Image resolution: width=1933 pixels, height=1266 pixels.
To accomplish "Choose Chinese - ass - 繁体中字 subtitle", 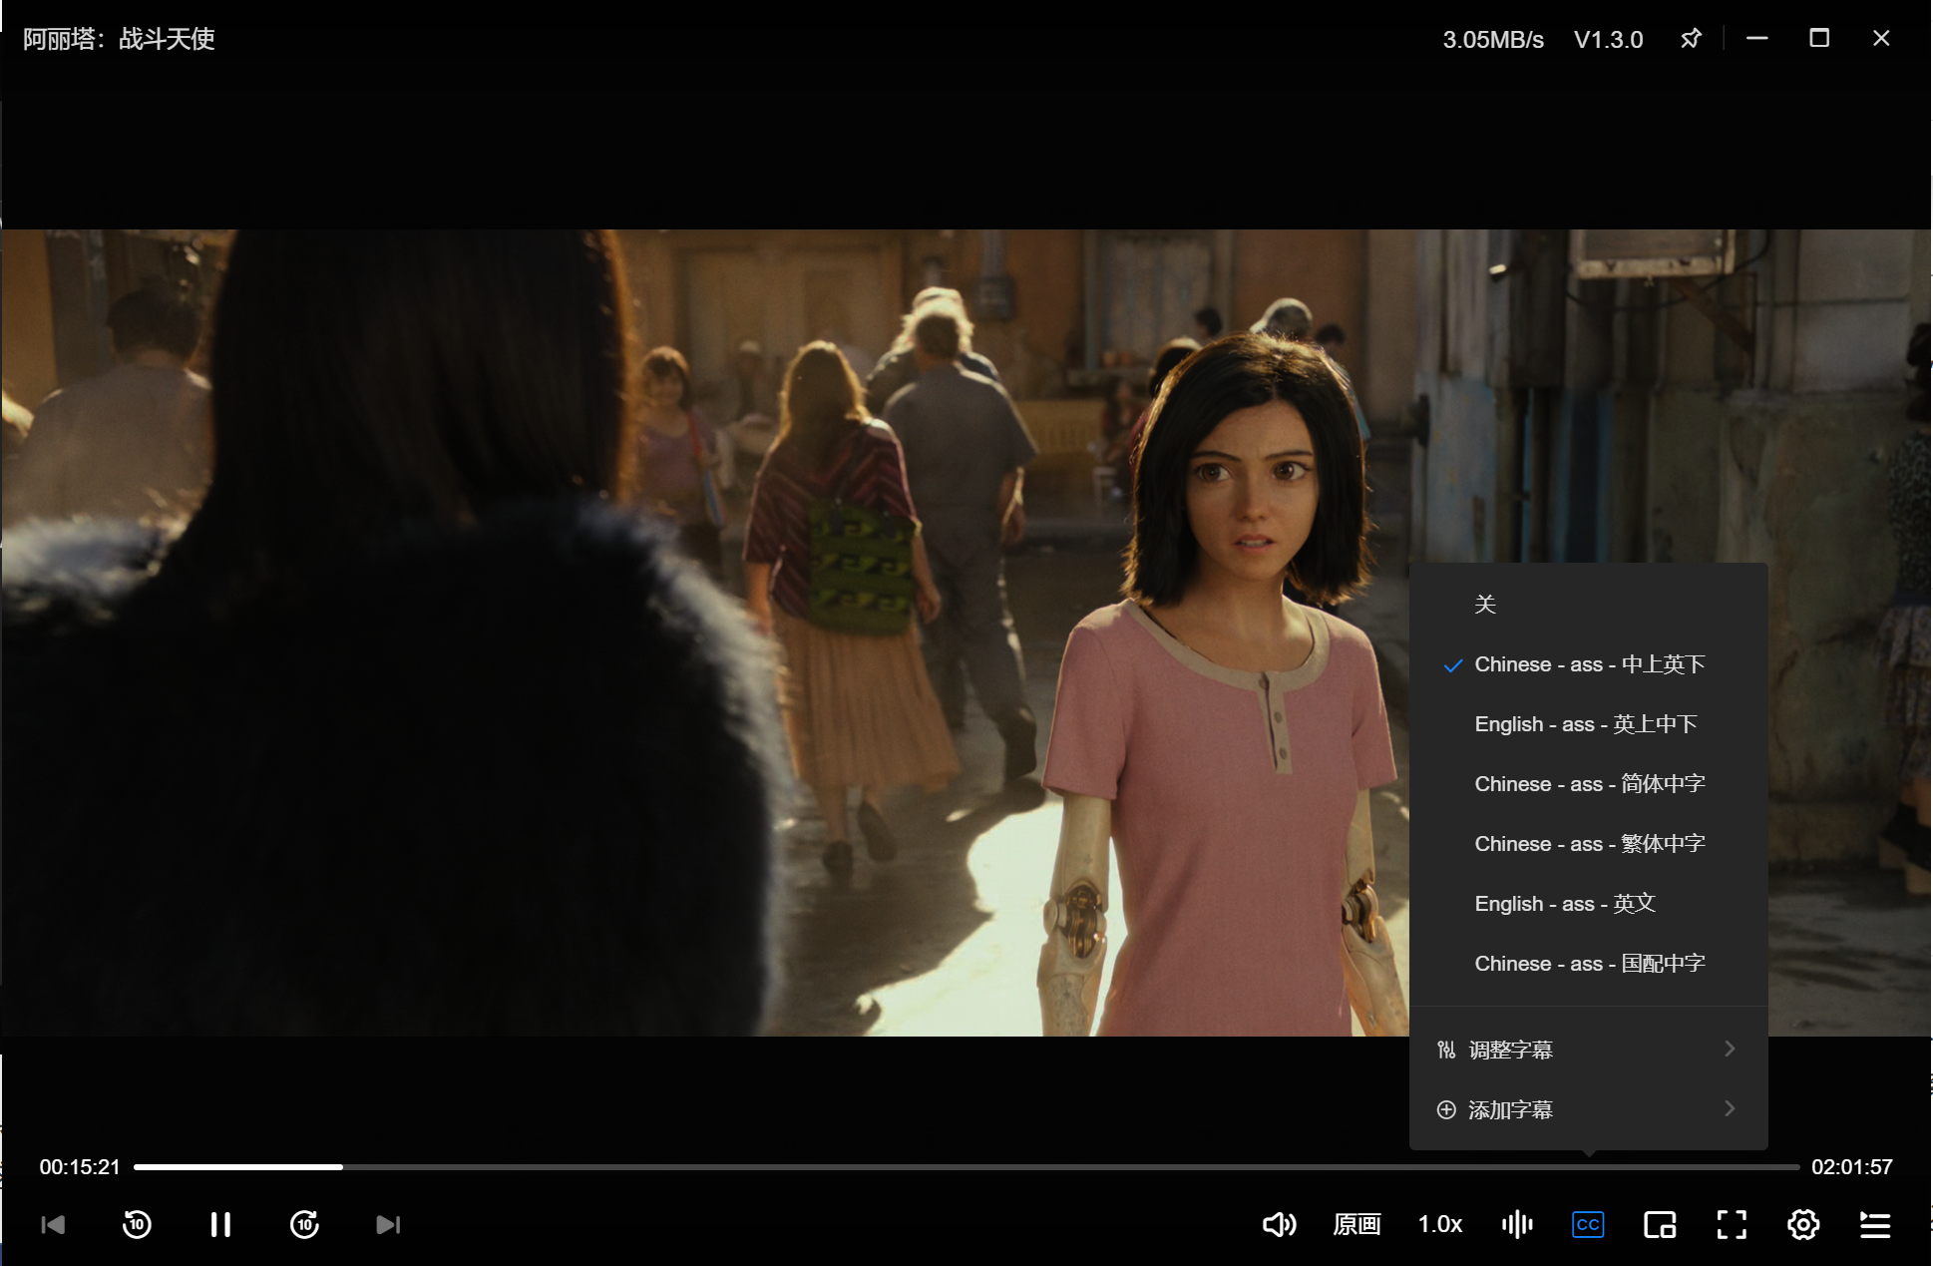I will click(1590, 844).
